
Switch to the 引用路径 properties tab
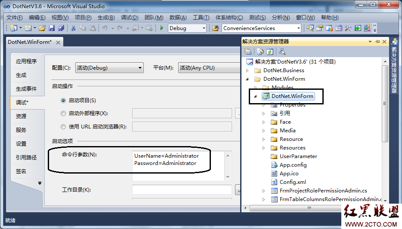[x=26, y=157]
